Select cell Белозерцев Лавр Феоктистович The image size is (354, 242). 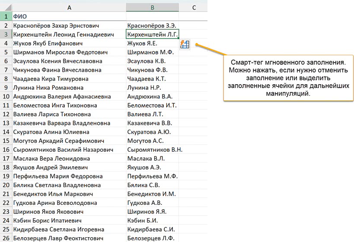point(69,238)
